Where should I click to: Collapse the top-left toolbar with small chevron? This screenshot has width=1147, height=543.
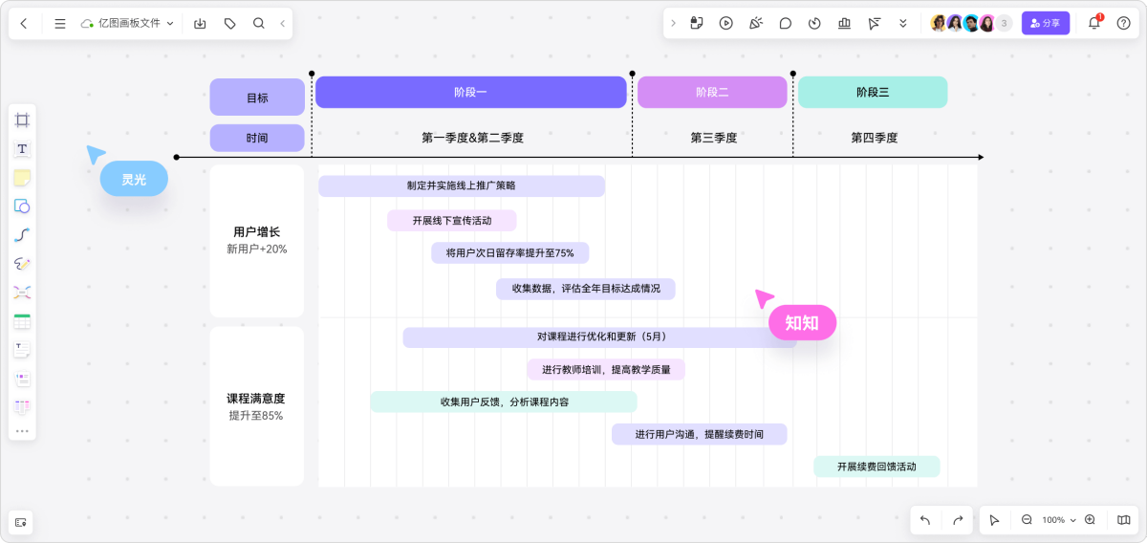pyautogui.click(x=282, y=23)
